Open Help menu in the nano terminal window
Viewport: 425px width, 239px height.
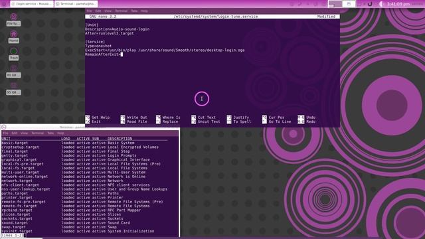pos(144,11)
